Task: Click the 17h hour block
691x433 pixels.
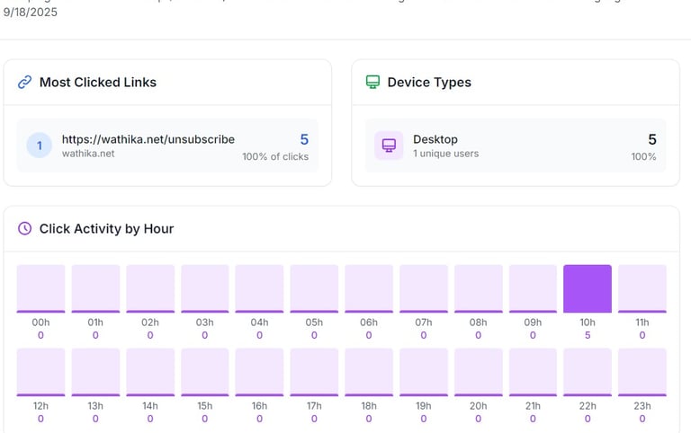Action: [x=314, y=372]
